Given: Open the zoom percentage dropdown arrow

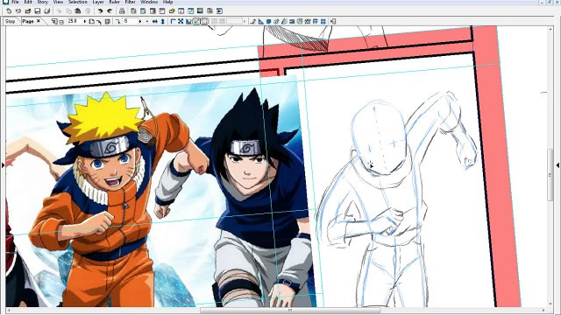Looking at the screenshot, I should click(85, 21).
